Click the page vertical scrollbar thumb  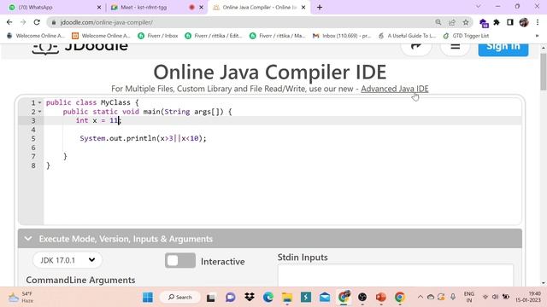click(544, 72)
